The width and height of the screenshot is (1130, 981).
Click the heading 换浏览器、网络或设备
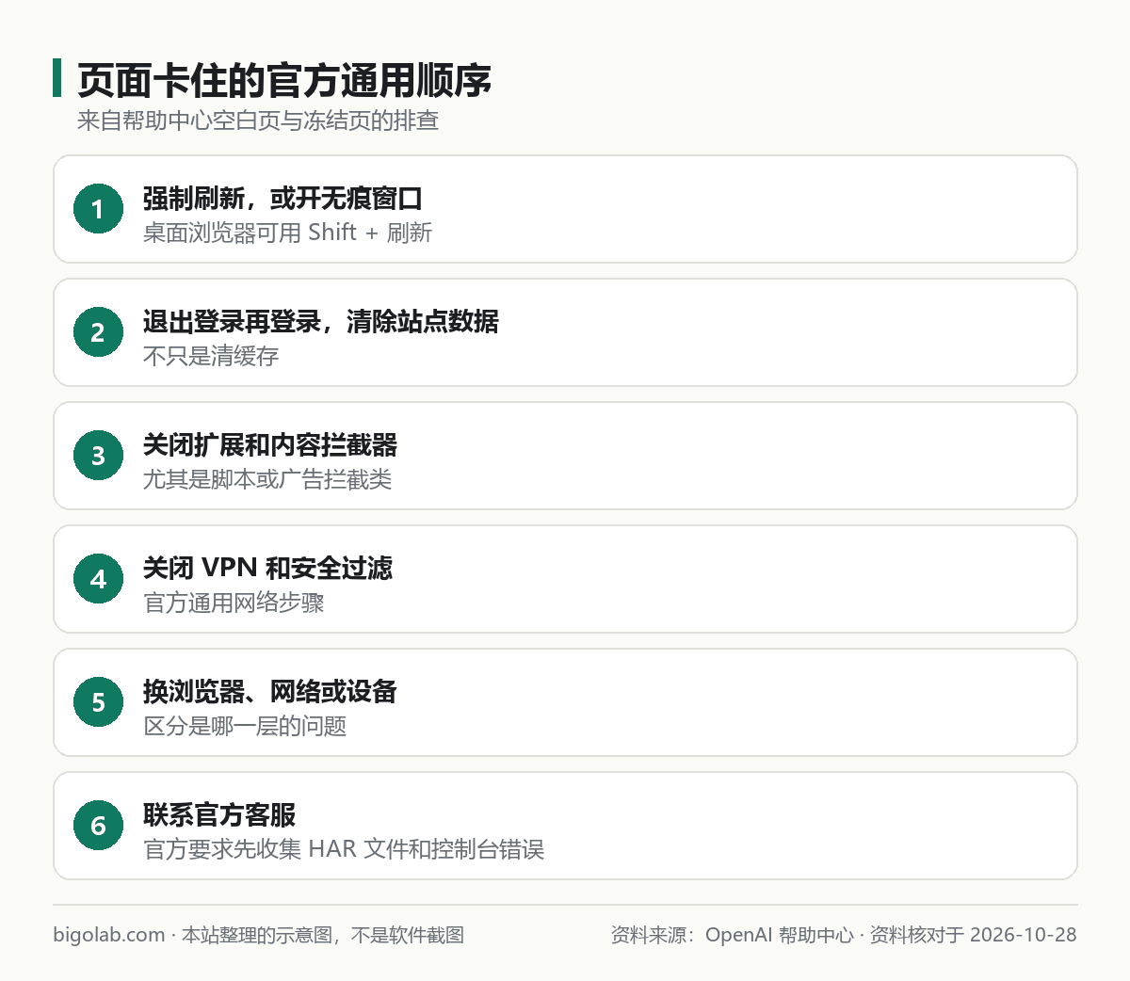click(x=270, y=692)
